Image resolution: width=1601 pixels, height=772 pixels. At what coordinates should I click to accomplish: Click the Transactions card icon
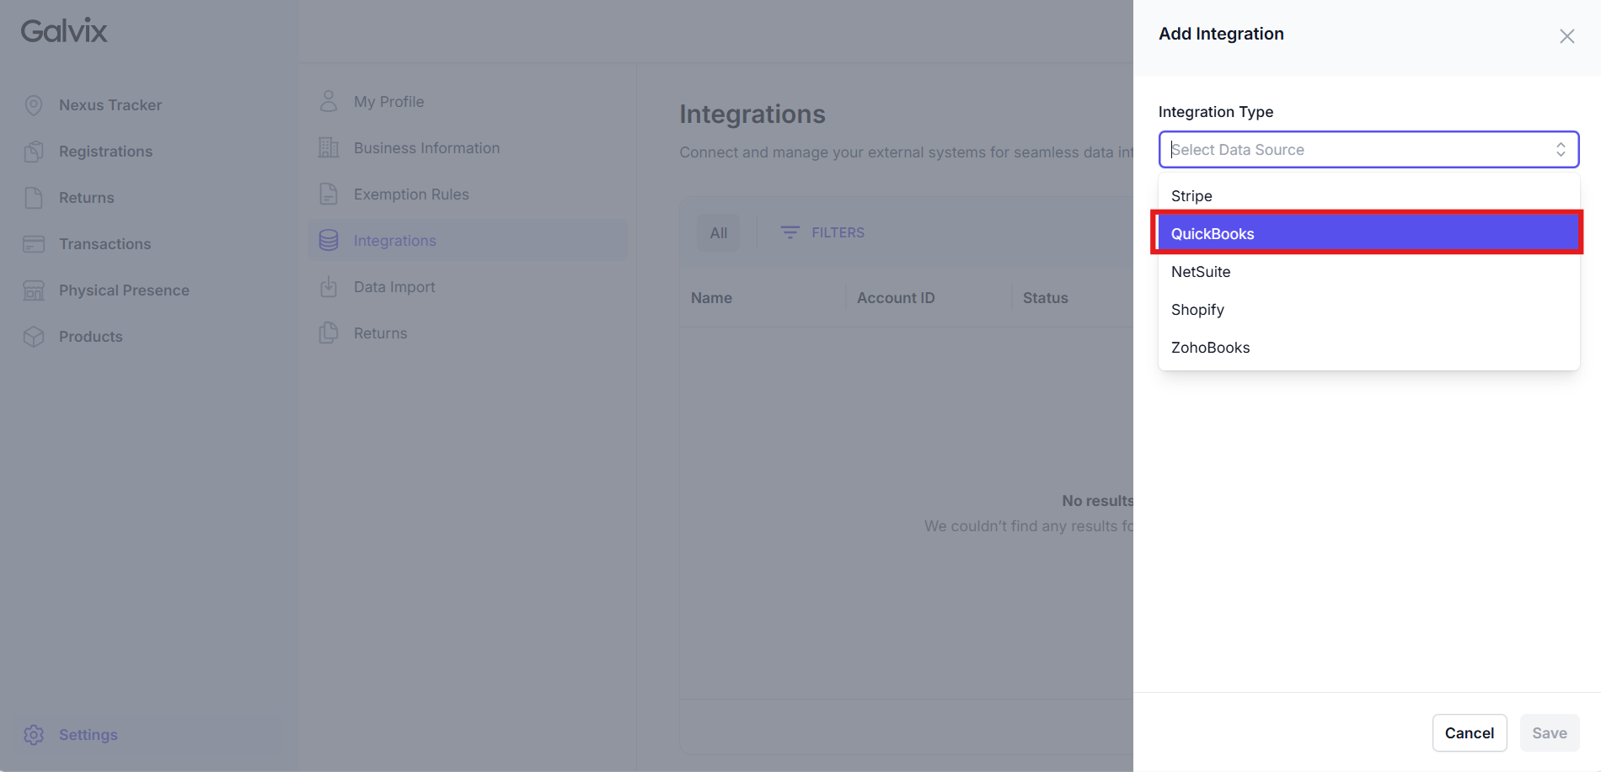34,244
